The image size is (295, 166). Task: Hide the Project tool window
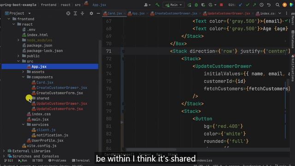[x=98, y=13]
